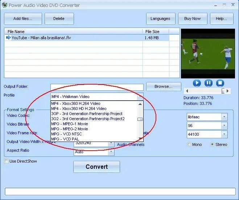
Task: Open the Help... button
Action: pos(222,19)
